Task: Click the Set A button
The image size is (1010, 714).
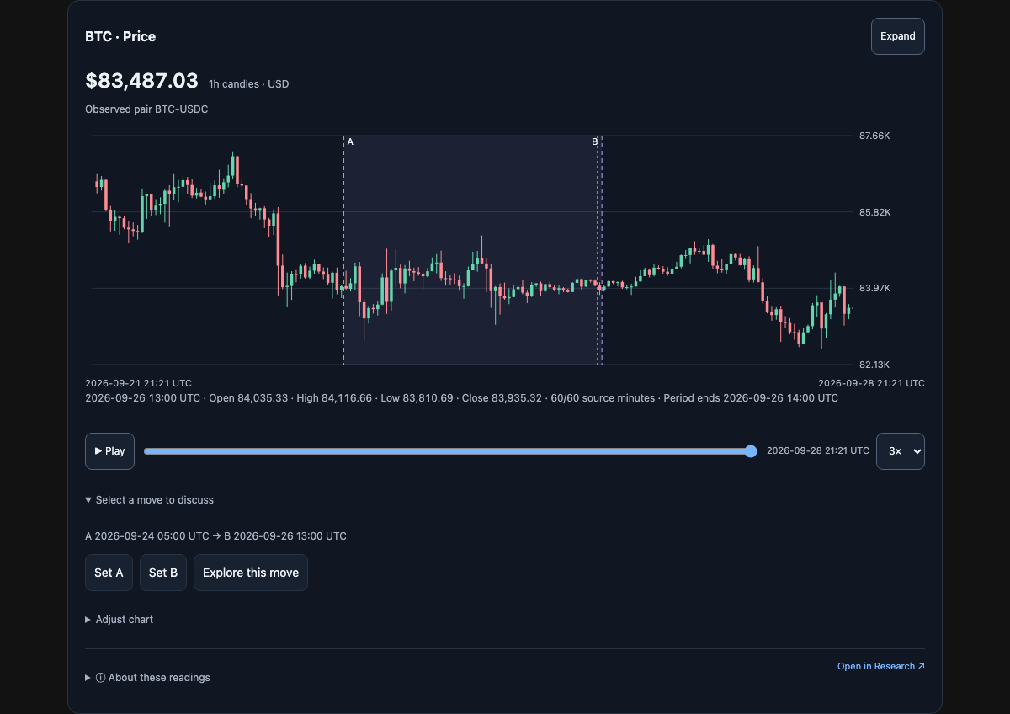Action: click(x=109, y=573)
